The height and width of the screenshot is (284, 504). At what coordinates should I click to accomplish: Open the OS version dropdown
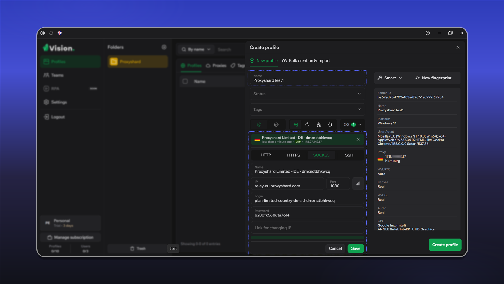pos(353,125)
